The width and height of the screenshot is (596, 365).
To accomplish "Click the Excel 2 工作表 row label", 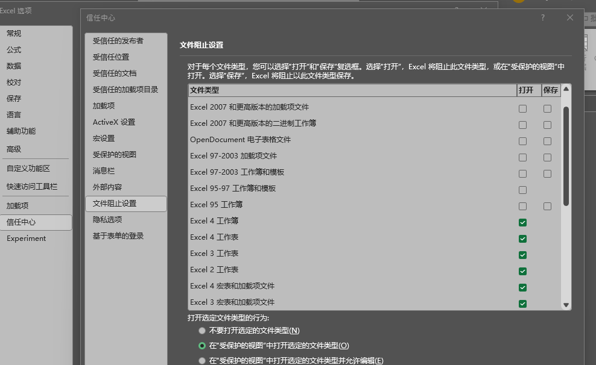I will click(214, 270).
